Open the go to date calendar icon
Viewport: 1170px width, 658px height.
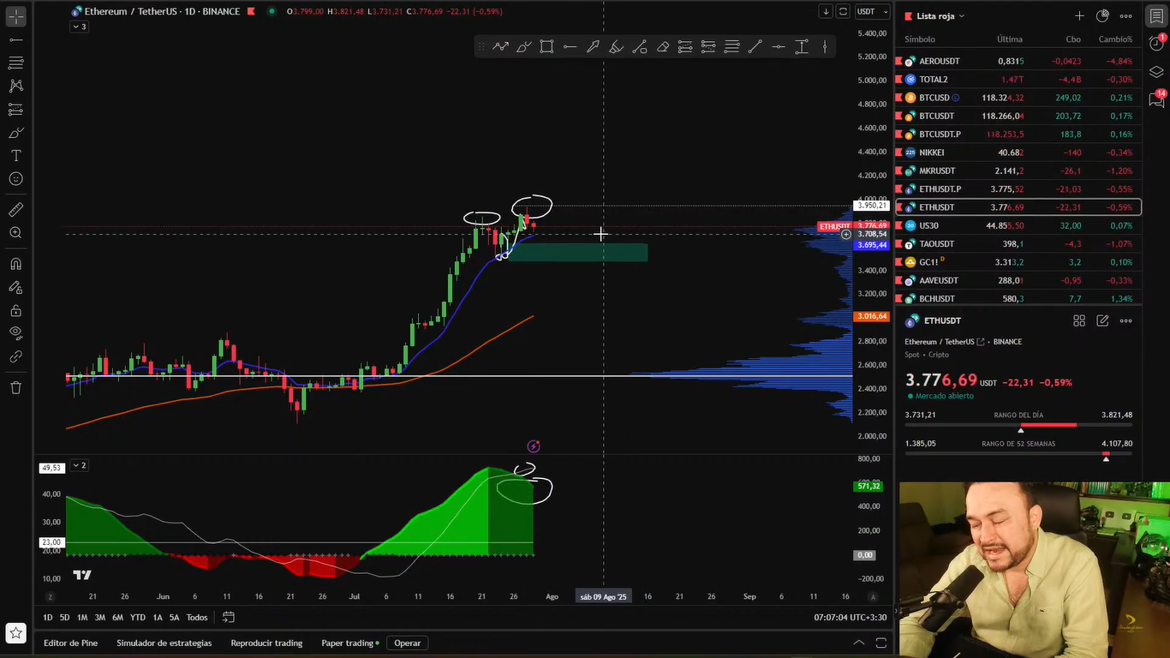pyautogui.click(x=228, y=617)
